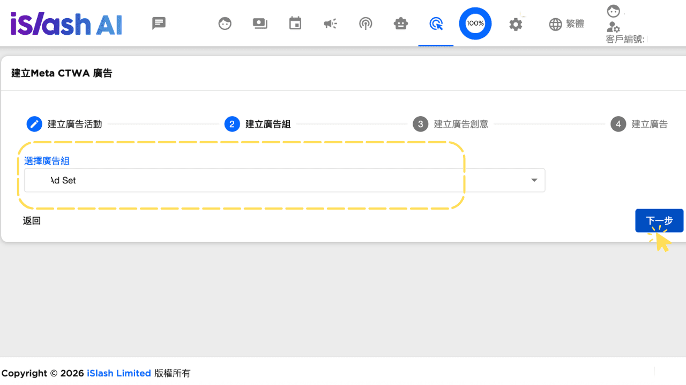Open the iSlash Limited link in footer

tap(119, 373)
